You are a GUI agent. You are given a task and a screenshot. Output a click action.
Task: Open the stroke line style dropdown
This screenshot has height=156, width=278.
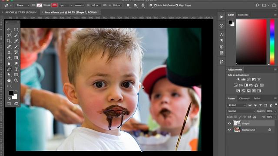pyautogui.click(x=79, y=5)
